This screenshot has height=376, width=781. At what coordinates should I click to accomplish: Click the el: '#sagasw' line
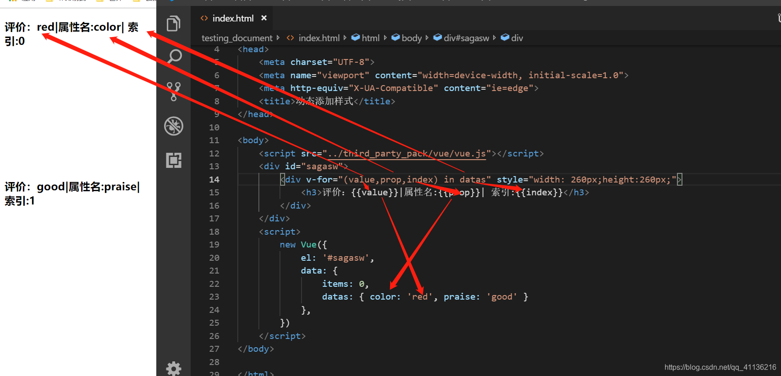[337, 258]
